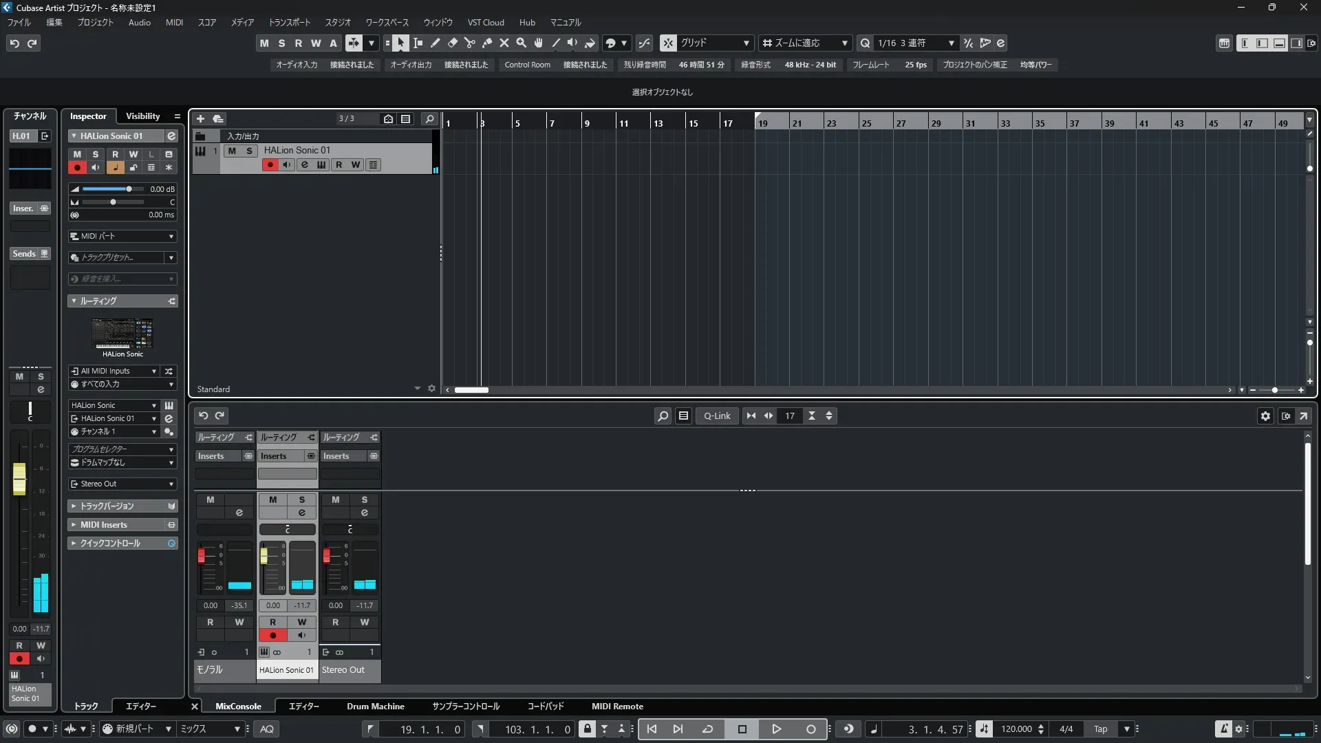Open the Transport menu
Viewport: 1321px width, 743px height.
pos(289,23)
